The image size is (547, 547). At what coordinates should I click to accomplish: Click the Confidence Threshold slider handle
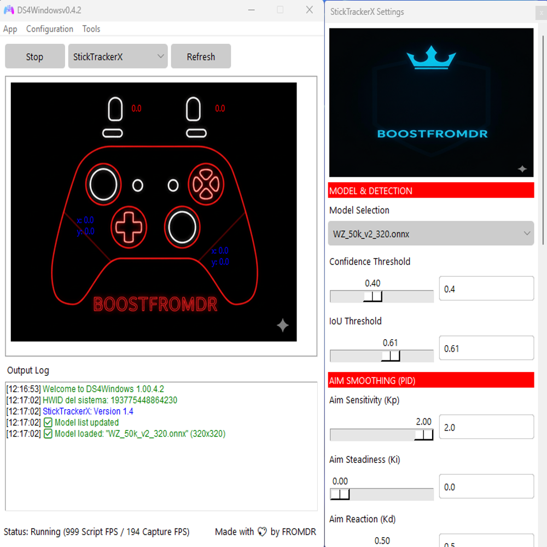[x=373, y=296]
